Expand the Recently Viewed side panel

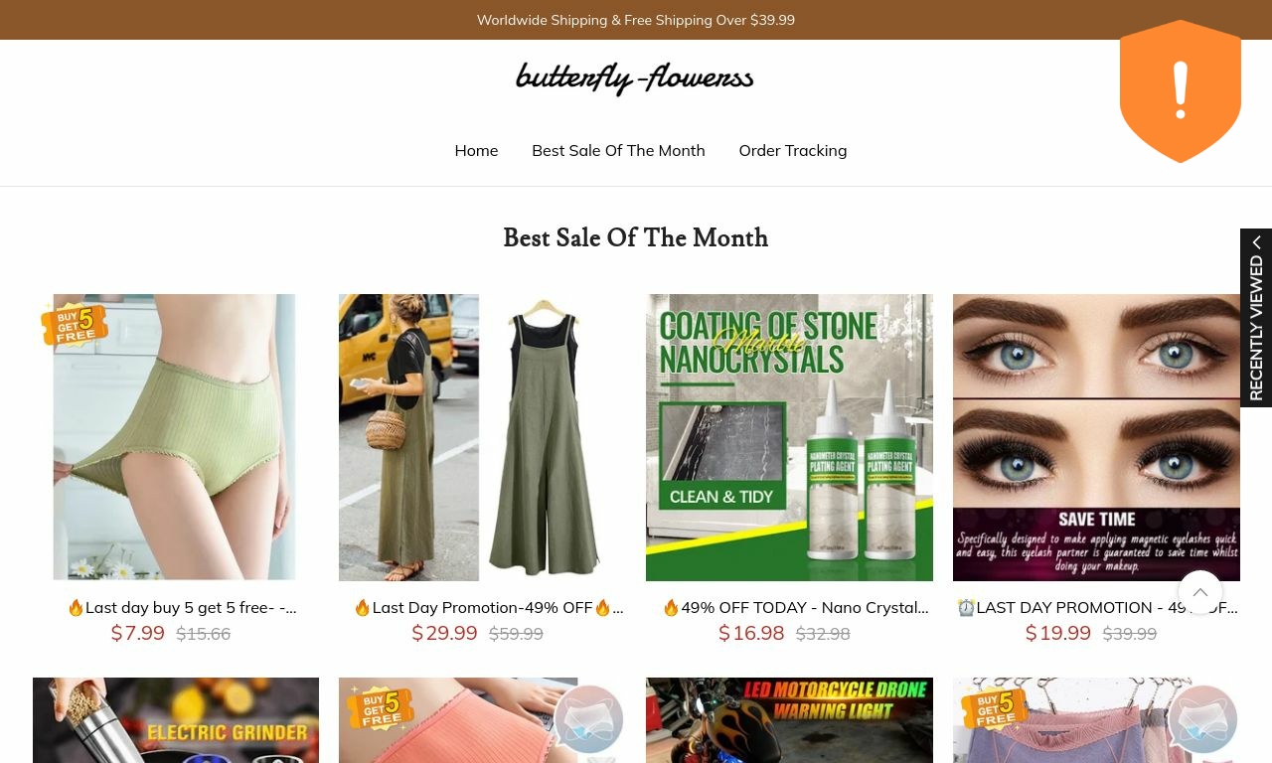[x=1256, y=318]
